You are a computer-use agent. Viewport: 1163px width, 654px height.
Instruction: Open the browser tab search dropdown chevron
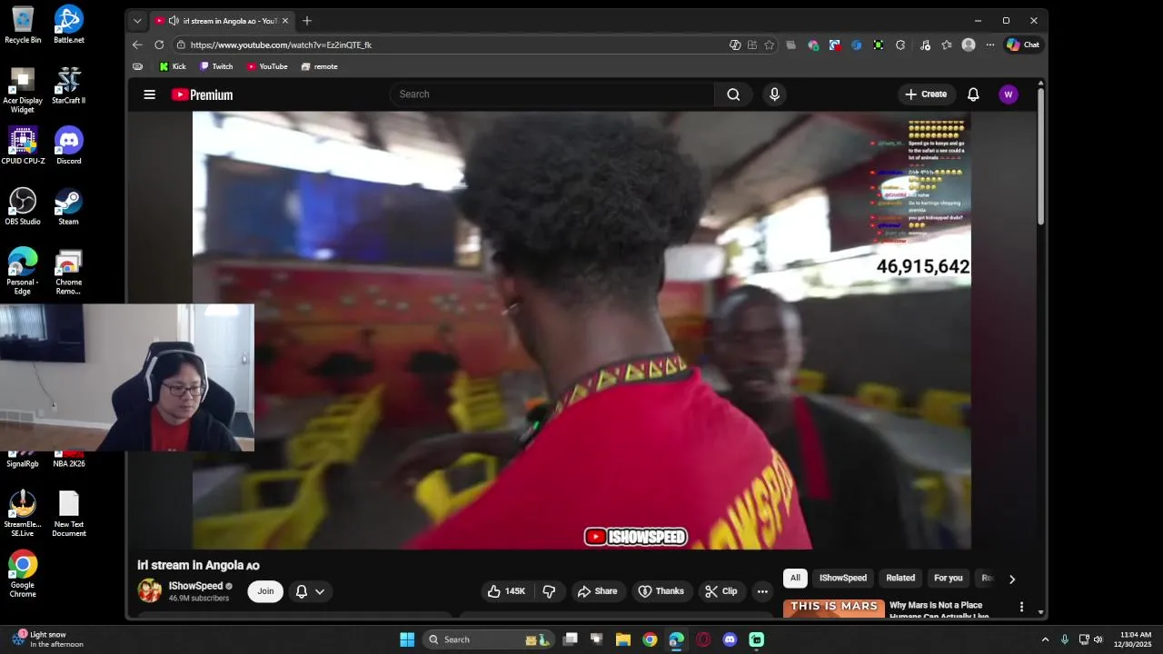click(137, 20)
